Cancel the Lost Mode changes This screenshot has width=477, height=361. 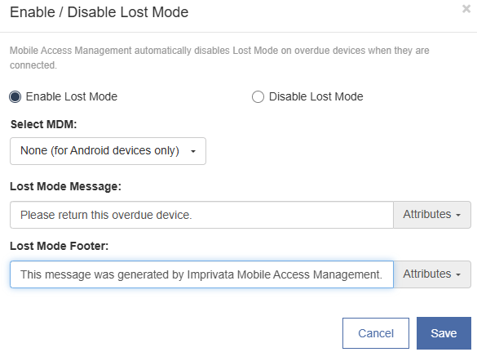click(x=376, y=333)
